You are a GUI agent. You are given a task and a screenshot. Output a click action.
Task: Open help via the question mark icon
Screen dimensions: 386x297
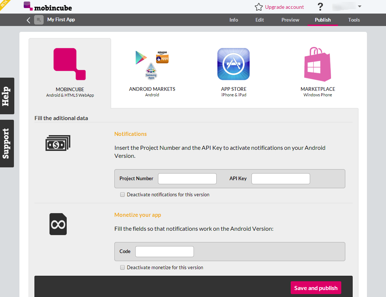pyautogui.click(x=320, y=7)
